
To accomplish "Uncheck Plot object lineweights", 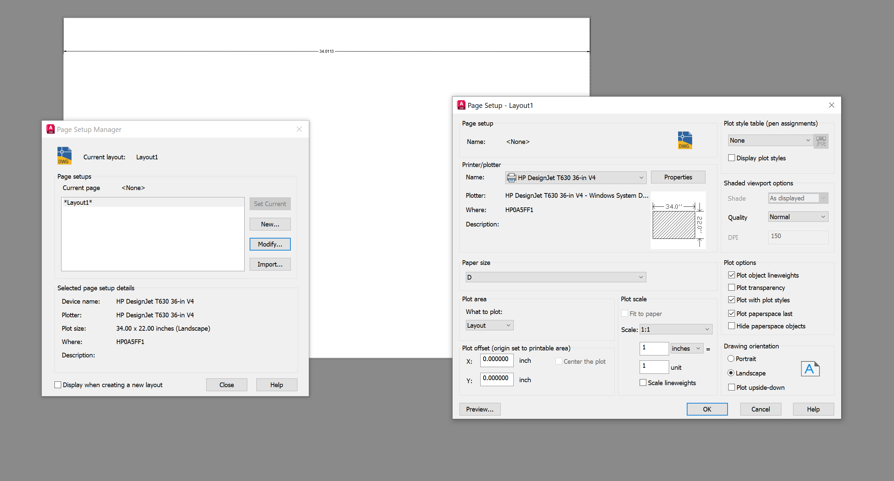I will coord(731,275).
